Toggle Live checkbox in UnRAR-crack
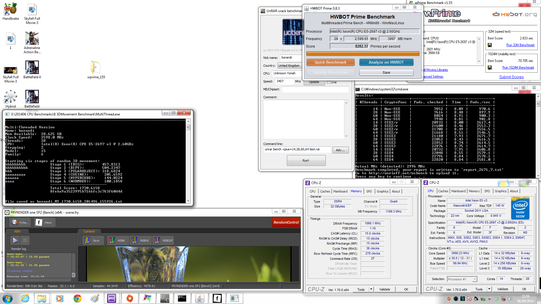541x304 pixels. [x=329, y=82]
